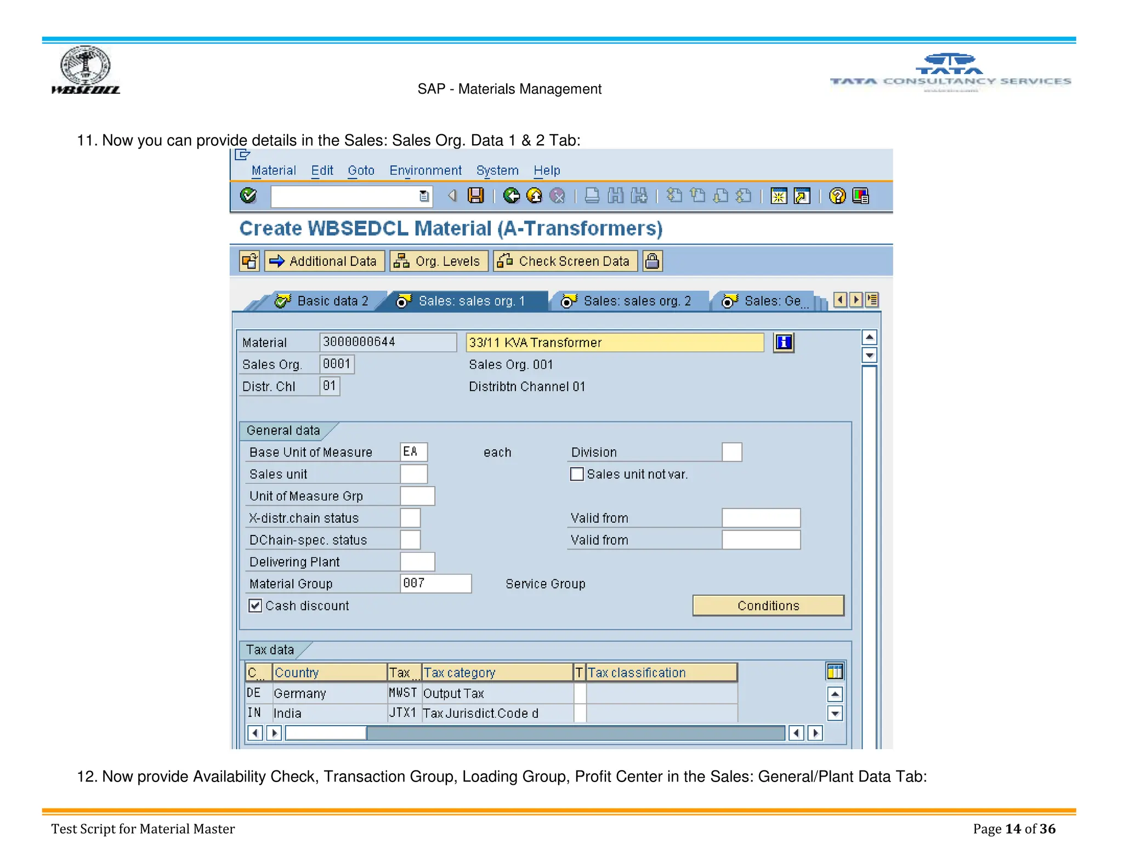
Task: Click the green checkmark Enter icon
Action: coord(248,196)
